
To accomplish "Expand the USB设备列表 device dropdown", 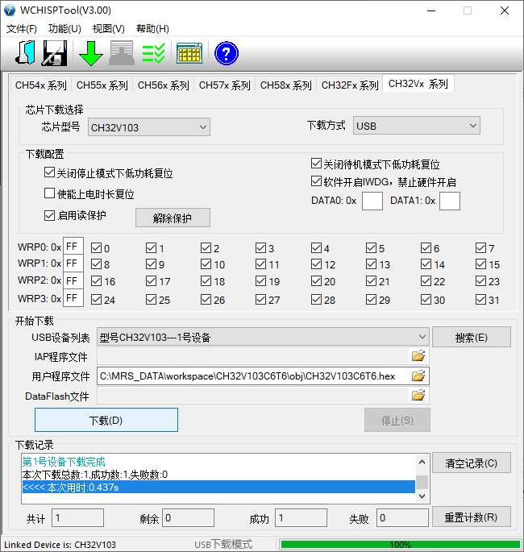I will [x=263, y=338].
